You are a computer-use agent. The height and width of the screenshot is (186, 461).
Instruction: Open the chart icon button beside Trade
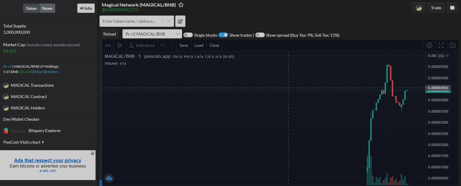[x=419, y=8]
